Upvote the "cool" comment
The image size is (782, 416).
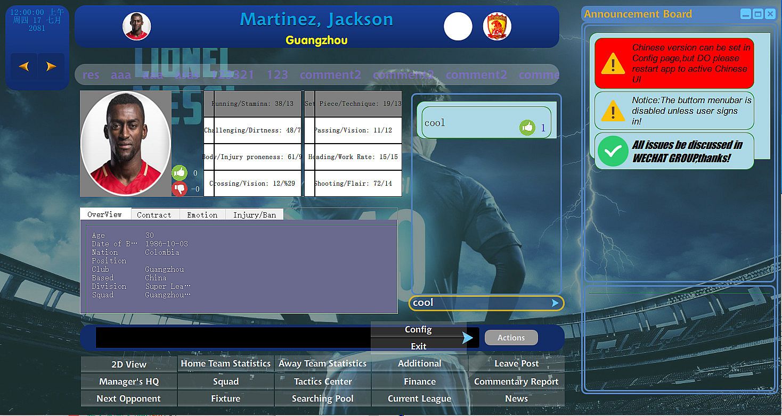pyautogui.click(x=527, y=128)
